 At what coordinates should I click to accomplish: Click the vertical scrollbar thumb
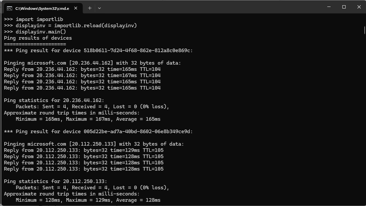(x=364, y=30)
